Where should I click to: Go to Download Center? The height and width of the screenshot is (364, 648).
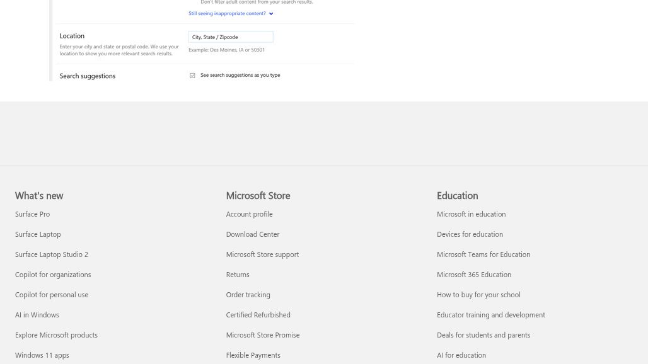(x=253, y=234)
